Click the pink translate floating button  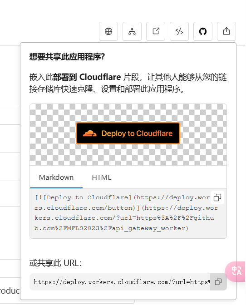coord(236,271)
